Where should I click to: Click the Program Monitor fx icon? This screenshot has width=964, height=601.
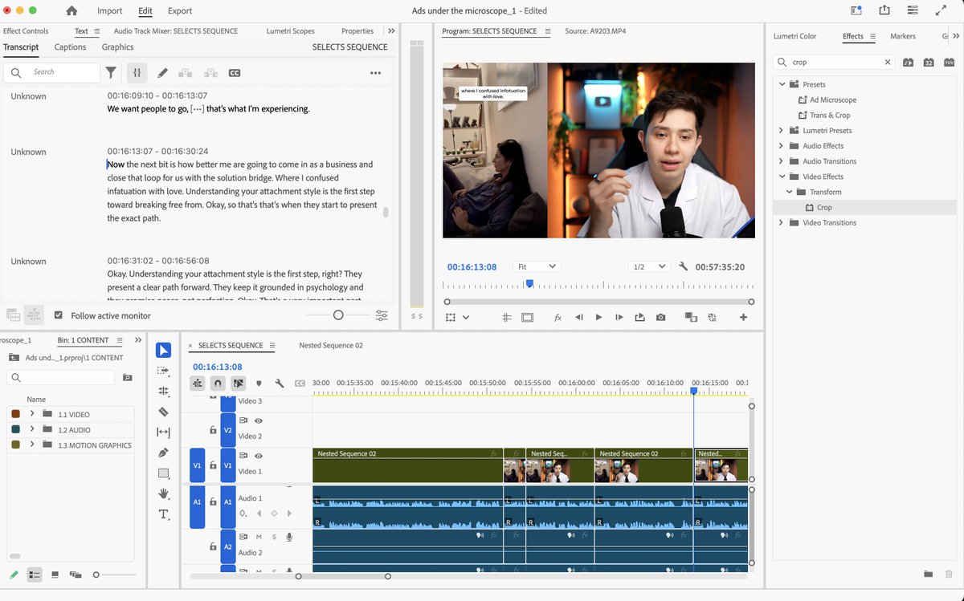(x=558, y=318)
